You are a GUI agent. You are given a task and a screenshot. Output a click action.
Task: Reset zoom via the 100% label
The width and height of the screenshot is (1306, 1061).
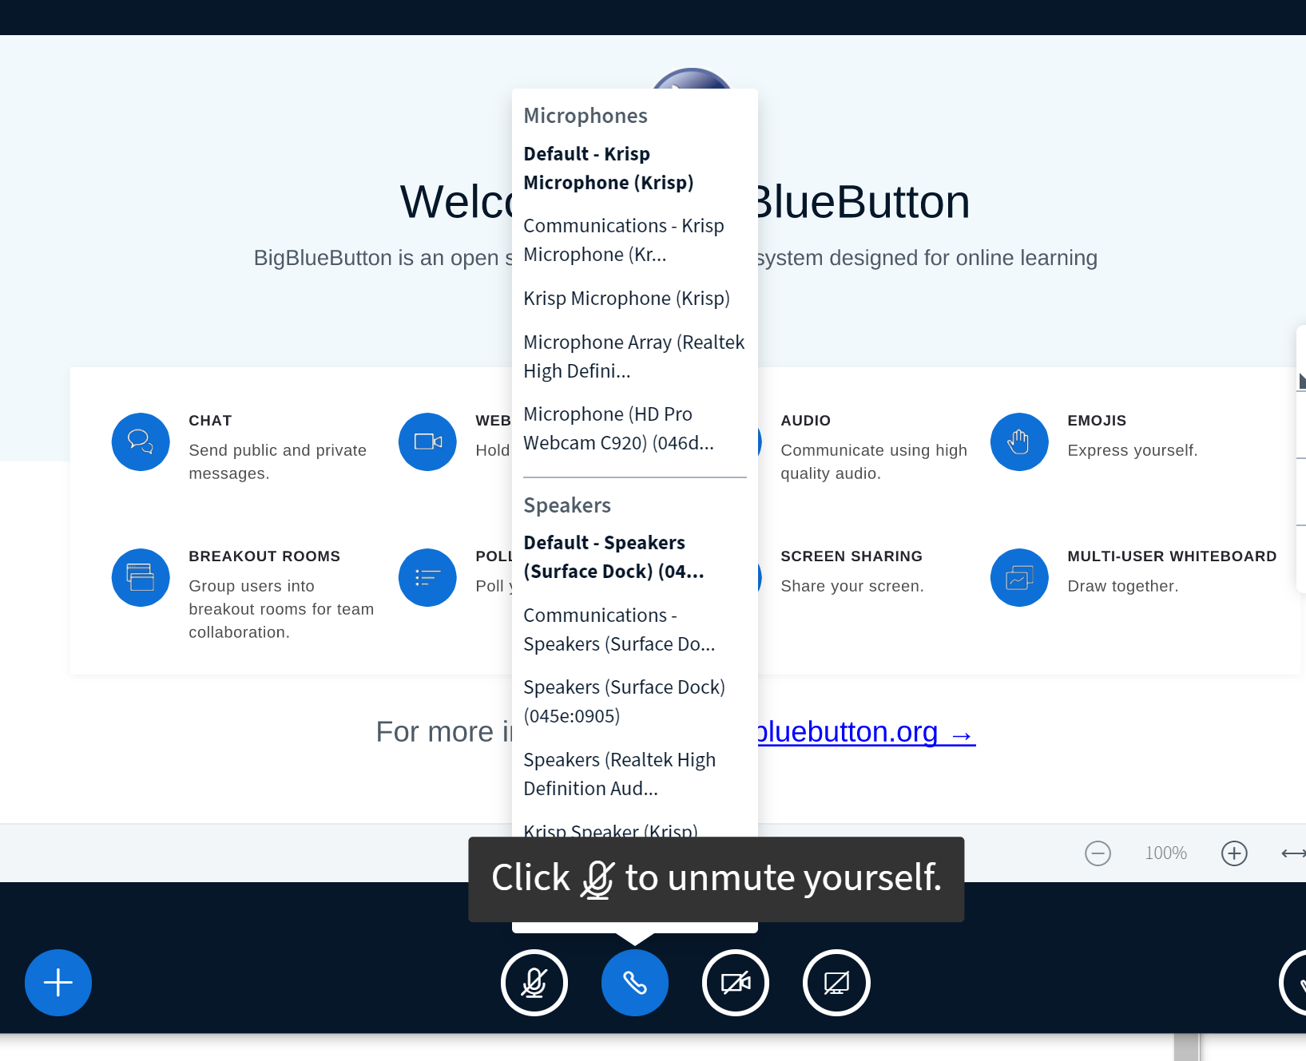pos(1165,853)
